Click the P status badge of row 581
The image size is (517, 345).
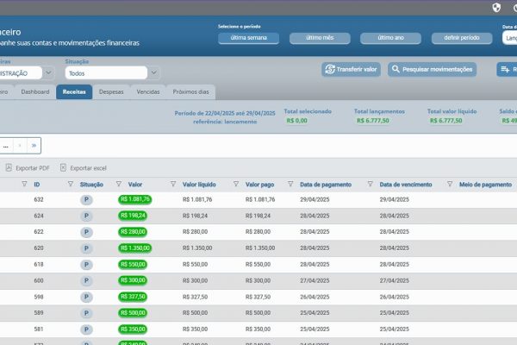pos(86,329)
